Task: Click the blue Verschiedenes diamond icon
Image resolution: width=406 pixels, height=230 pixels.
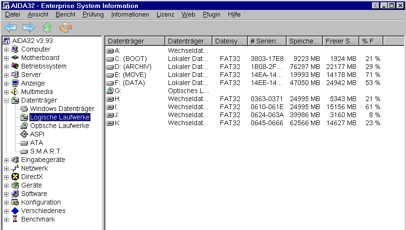Action: click(15, 211)
